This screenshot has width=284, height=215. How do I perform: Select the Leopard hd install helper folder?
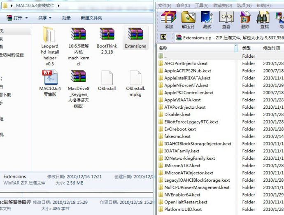point(50,35)
